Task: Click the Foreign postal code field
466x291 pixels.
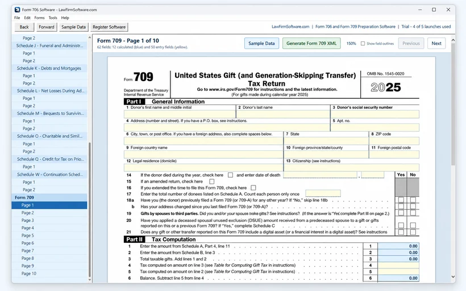Action: pos(394,154)
